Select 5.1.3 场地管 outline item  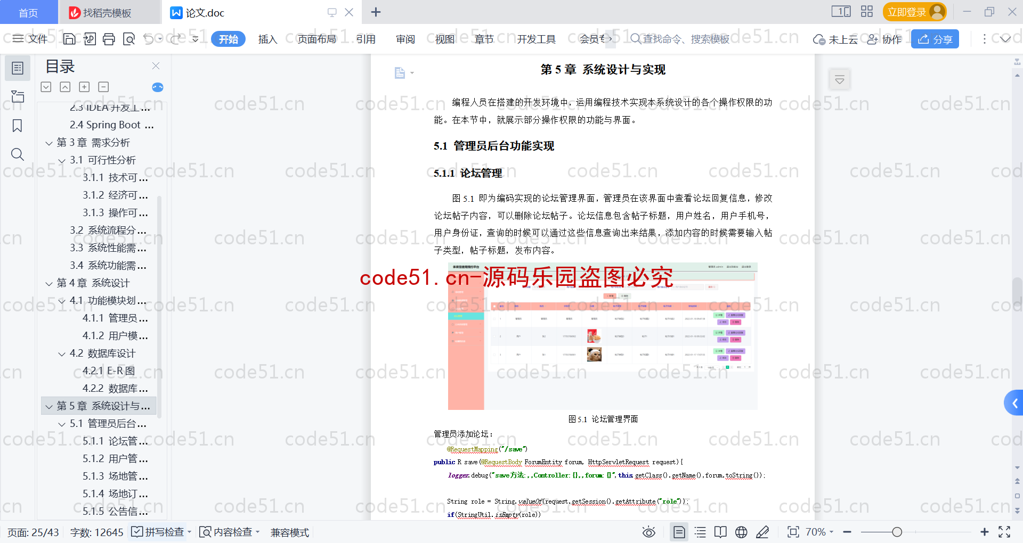coord(115,476)
